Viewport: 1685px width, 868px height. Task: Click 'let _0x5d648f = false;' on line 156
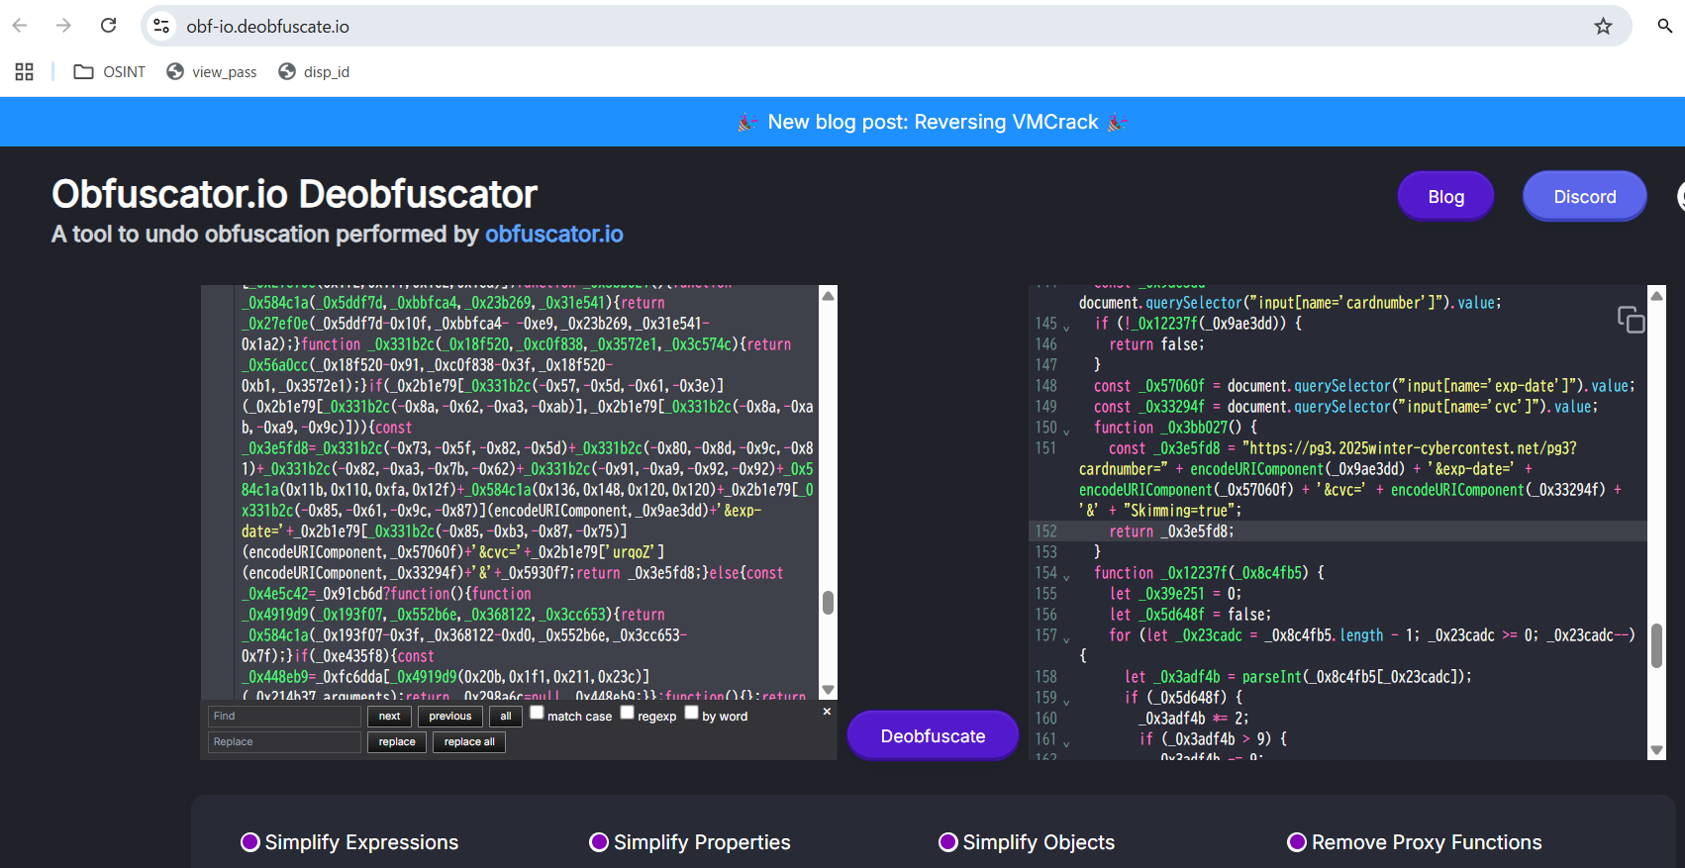[1190, 615]
